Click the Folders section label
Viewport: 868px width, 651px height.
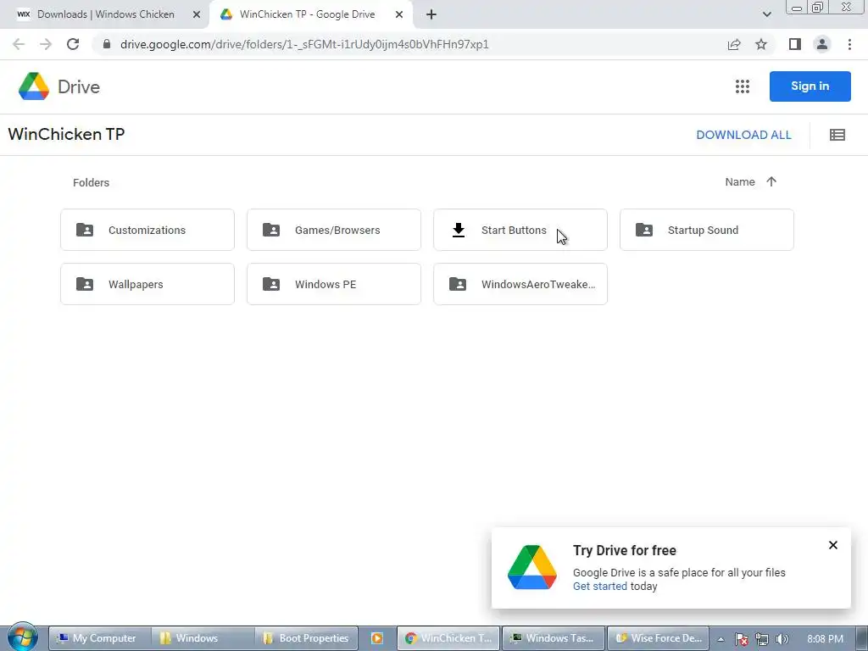point(91,183)
